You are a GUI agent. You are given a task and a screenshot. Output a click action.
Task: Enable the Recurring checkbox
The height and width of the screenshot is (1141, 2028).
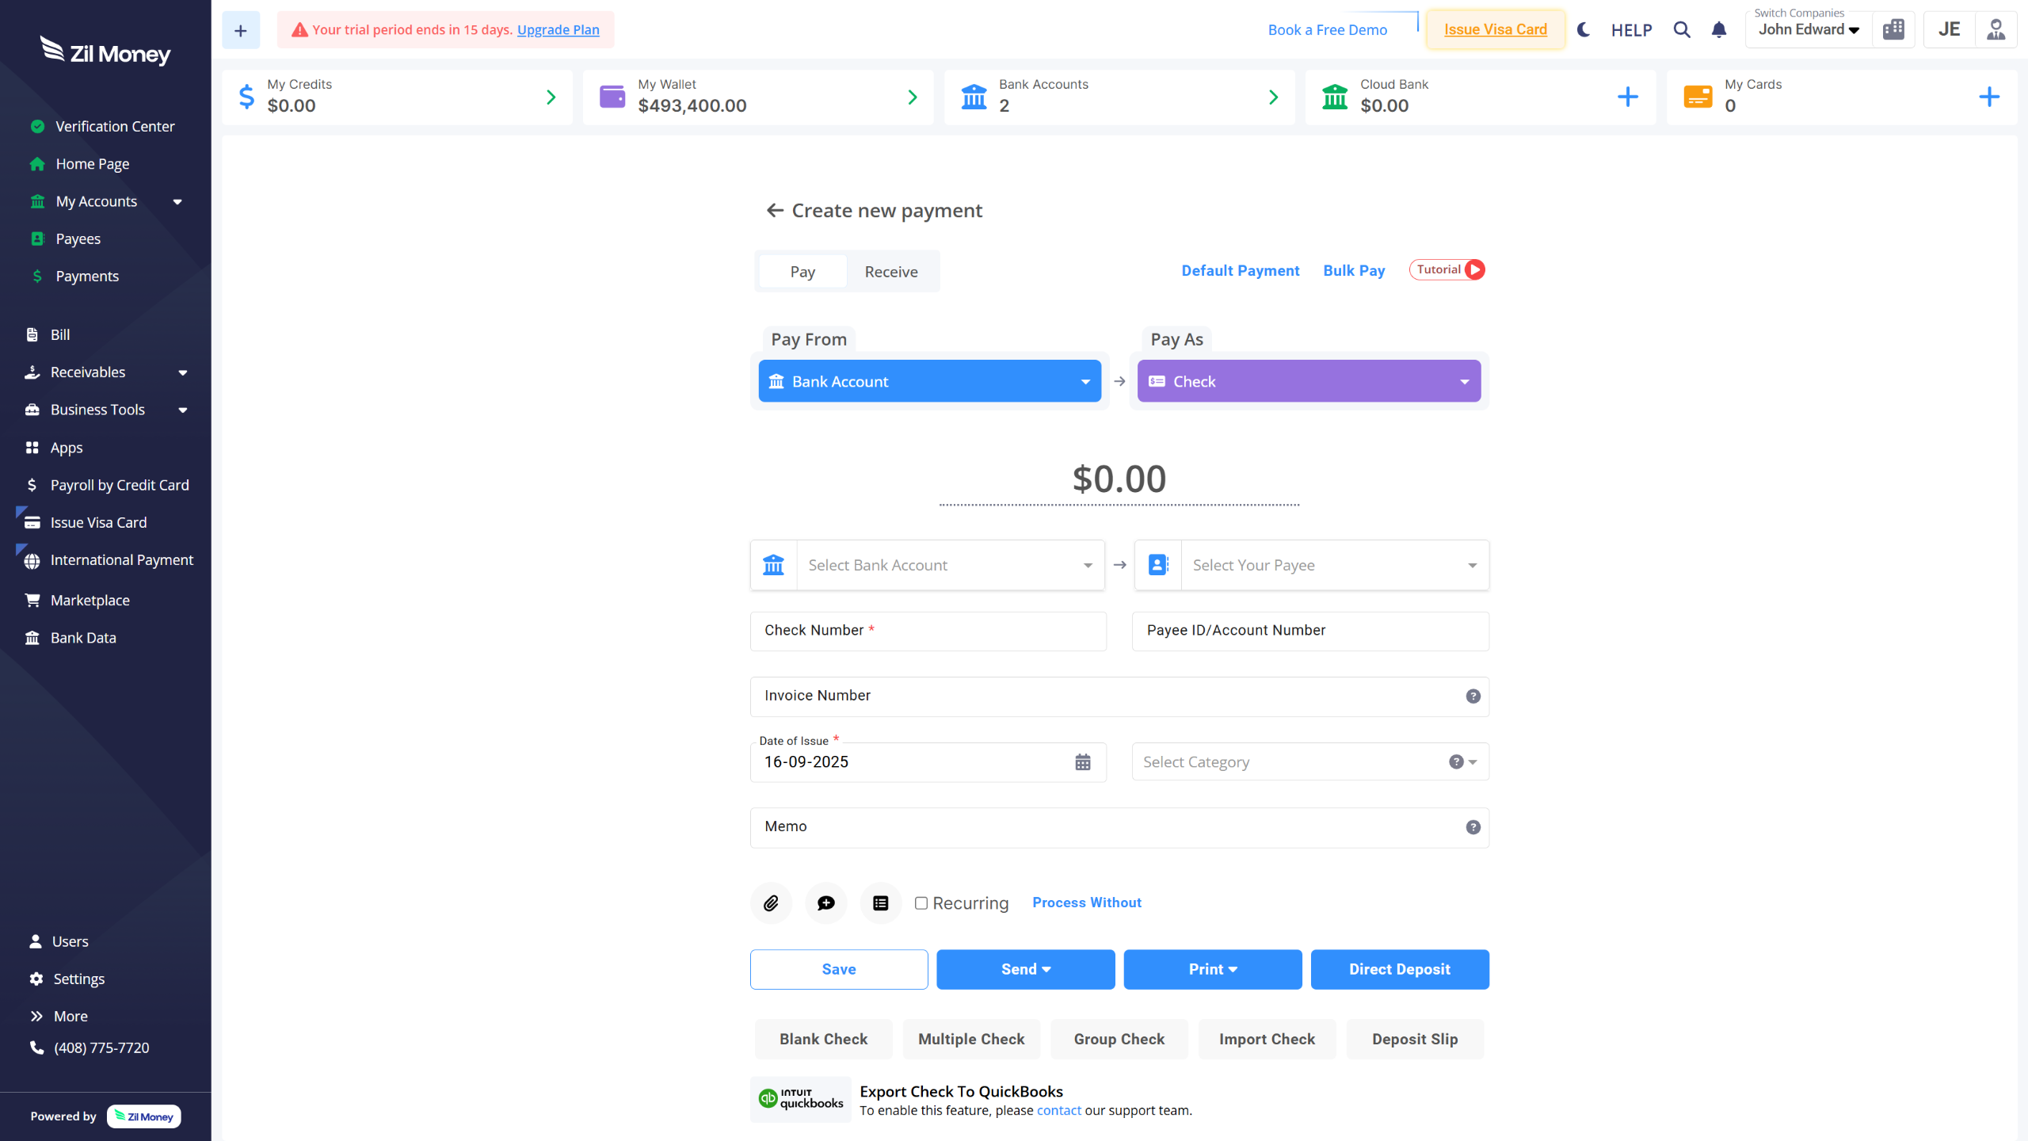tap(921, 903)
